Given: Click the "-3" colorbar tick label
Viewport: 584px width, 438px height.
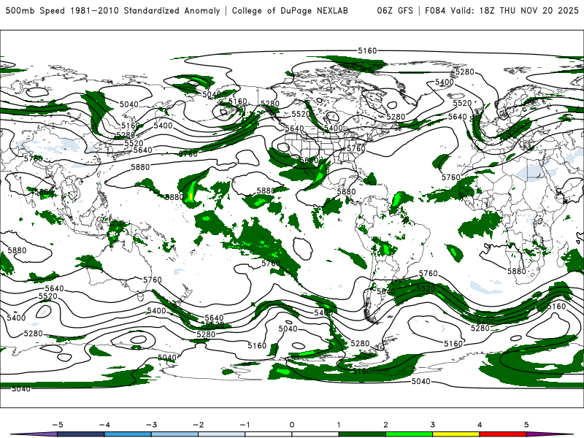Looking at the screenshot, I should [151, 425].
